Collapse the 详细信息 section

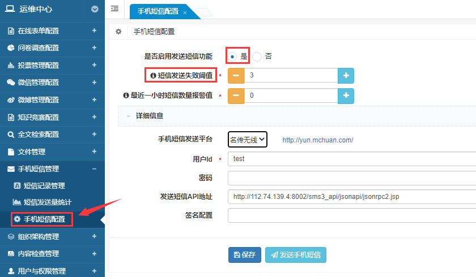129,115
